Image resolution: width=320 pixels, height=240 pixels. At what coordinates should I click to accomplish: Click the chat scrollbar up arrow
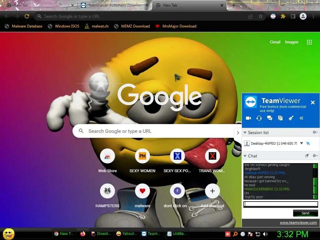[315, 166]
